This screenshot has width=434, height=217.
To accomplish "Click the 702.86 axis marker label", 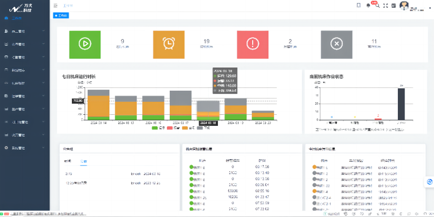I will pos(78,101).
